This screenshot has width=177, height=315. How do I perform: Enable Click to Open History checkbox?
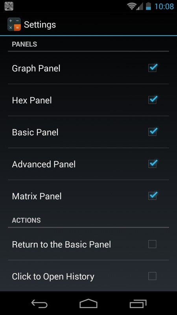click(x=152, y=276)
